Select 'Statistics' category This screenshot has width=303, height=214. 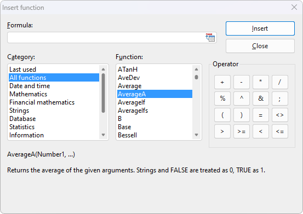[x=54, y=127]
